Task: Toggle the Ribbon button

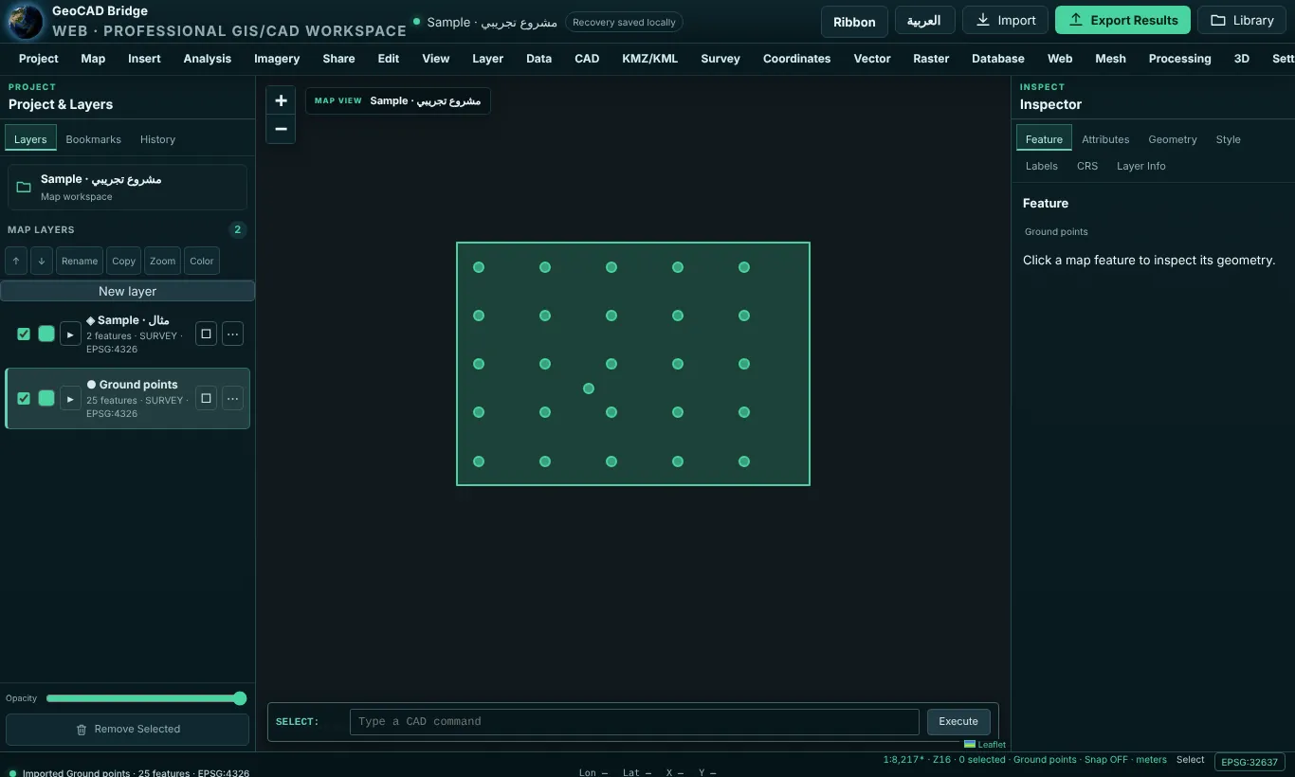Action: click(x=854, y=22)
